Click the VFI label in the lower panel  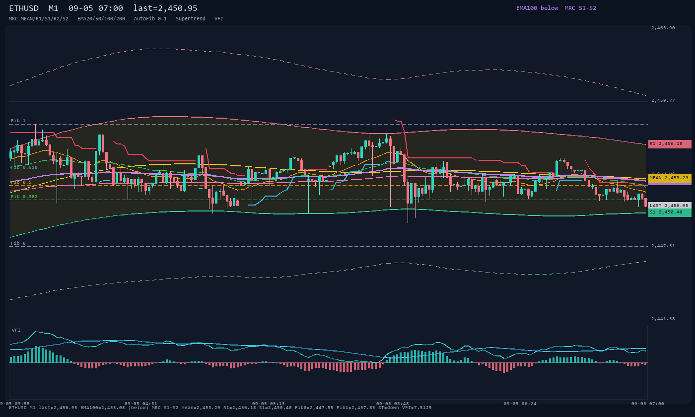click(x=16, y=330)
